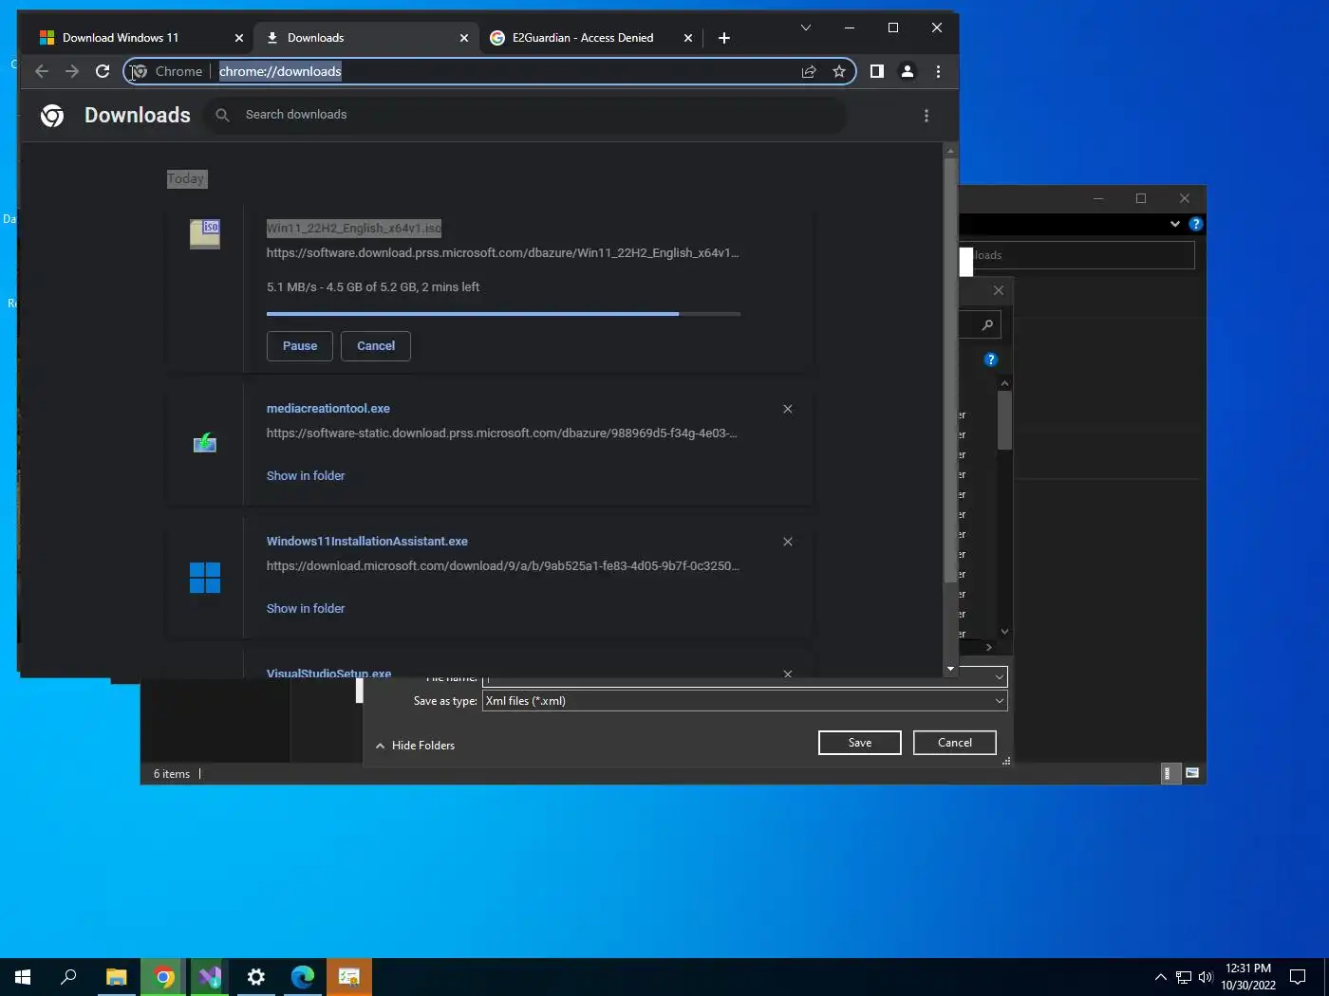The height and width of the screenshot is (996, 1329).
Task: Show mediacreationtool.exe in folder
Action: point(306,476)
